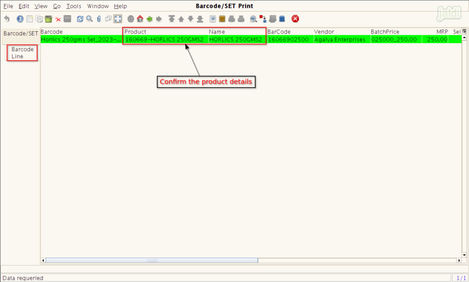The width and height of the screenshot is (469, 282).
Task: Select the 'Agalya Enterprises' vendor cell
Action: tap(342, 39)
